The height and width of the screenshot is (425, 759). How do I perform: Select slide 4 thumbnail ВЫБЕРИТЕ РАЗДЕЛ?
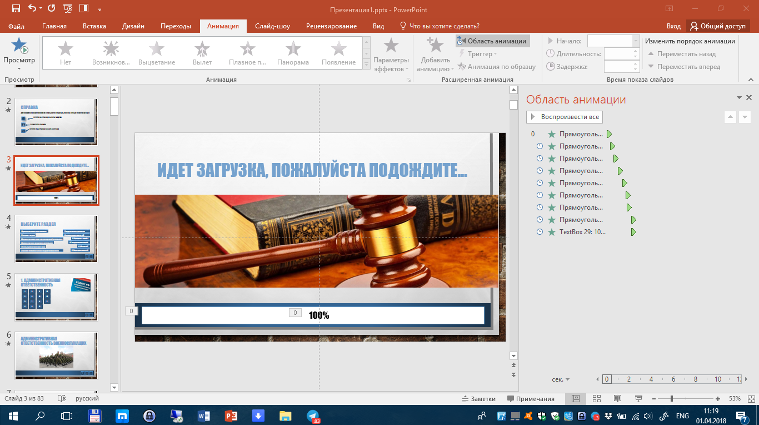point(56,239)
